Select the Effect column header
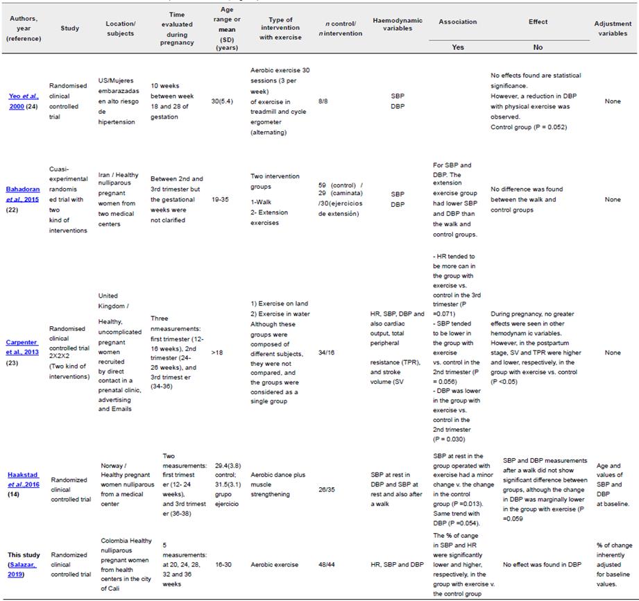 538,22
